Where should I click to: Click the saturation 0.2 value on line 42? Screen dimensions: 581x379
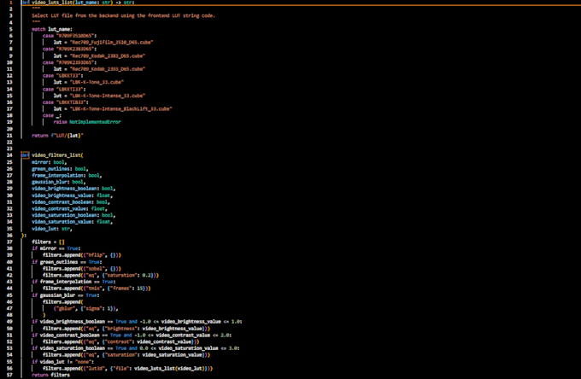click(146, 276)
